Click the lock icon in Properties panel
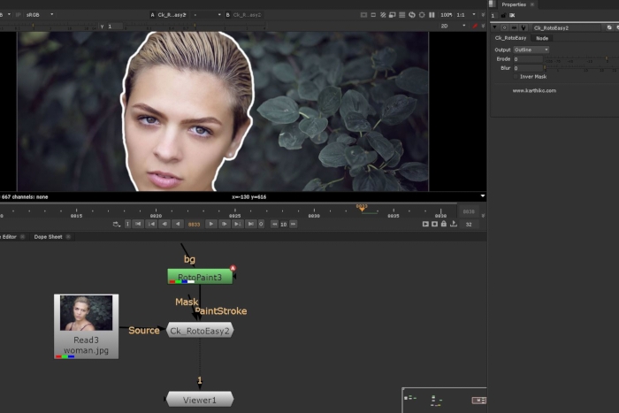The width and height of the screenshot is (619, 413). (x=503, y=15)
